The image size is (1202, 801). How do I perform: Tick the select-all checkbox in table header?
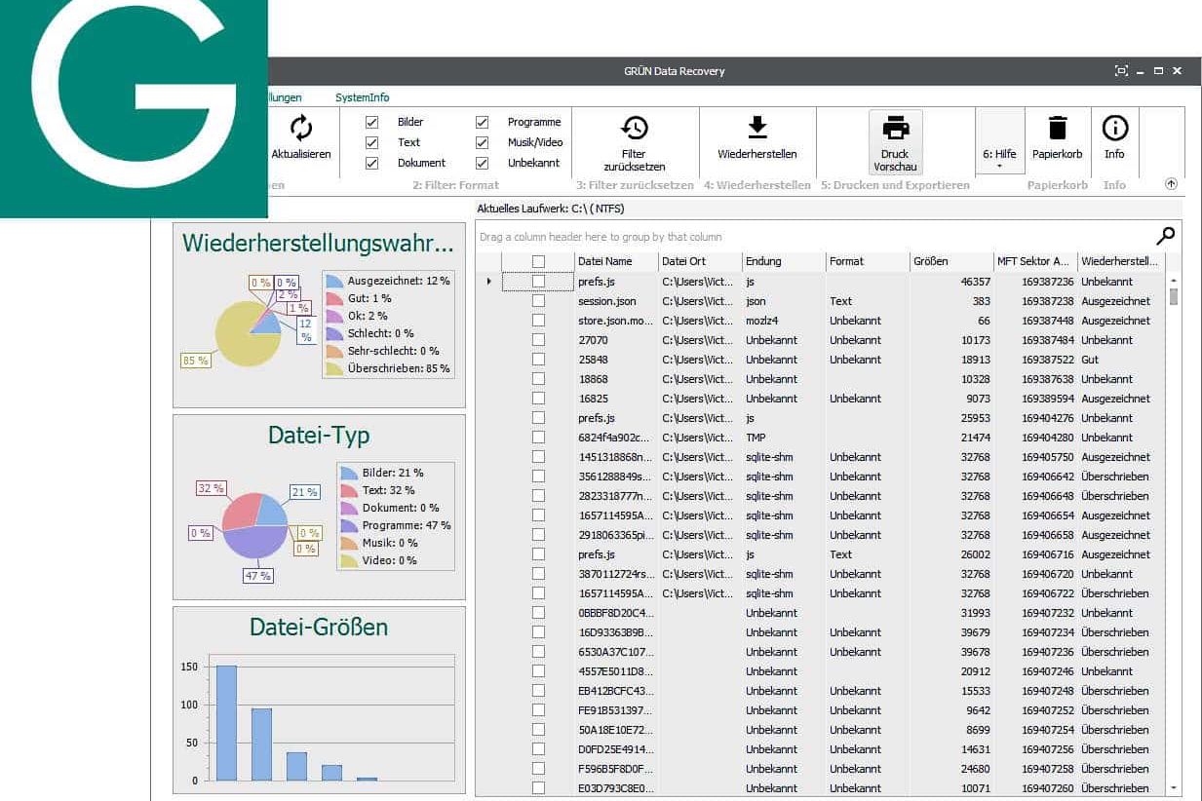coord(538,261)
